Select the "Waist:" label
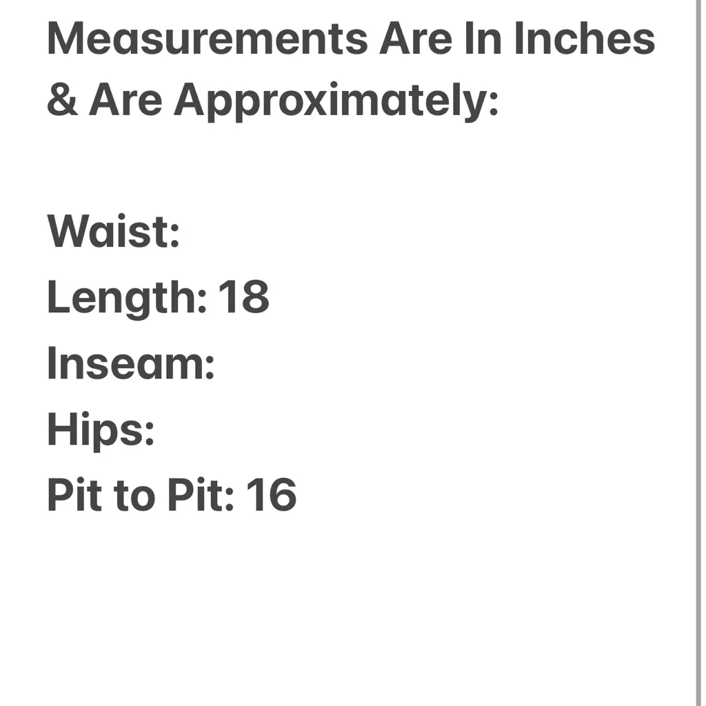706x706 pixels. (113, 232)
